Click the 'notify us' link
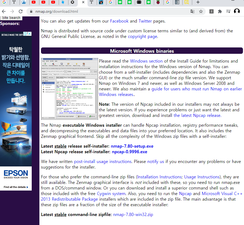 coord(156,161)
